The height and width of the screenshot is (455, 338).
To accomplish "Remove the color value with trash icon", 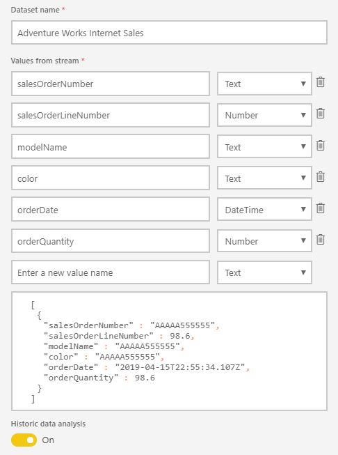I will point(321,176).
